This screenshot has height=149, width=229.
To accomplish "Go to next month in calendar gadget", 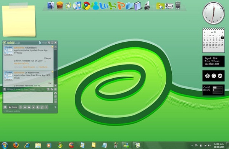I will (223, 32).
